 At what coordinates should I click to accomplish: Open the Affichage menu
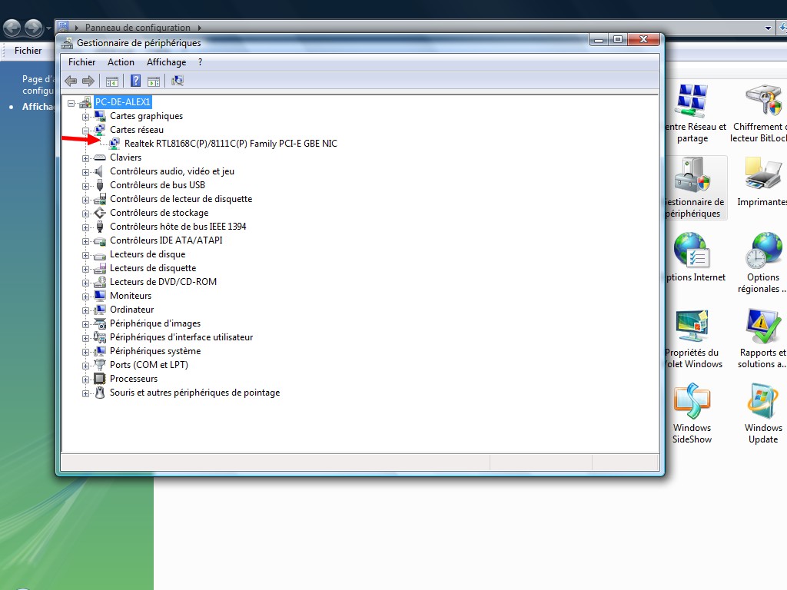[166, 62]
